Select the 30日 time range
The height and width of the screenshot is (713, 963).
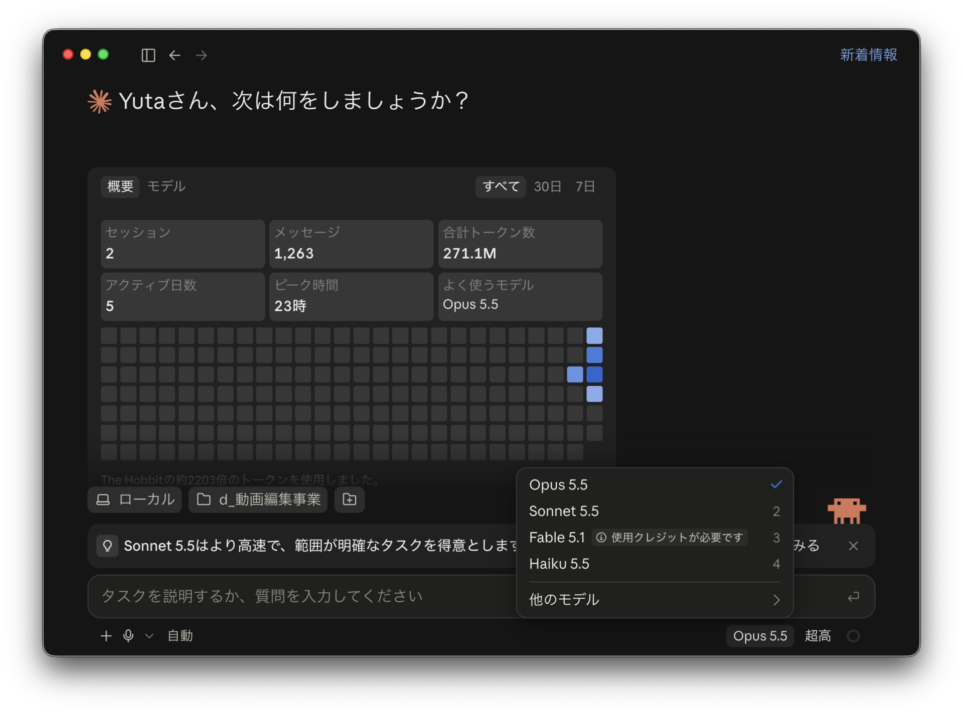(547, 186)
